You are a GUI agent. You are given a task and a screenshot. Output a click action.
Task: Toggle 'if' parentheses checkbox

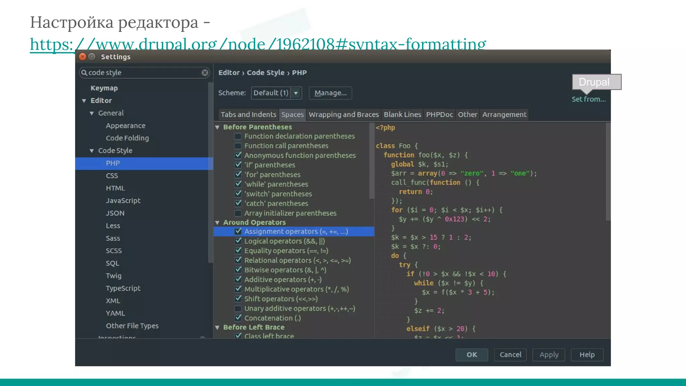[238, 165]
